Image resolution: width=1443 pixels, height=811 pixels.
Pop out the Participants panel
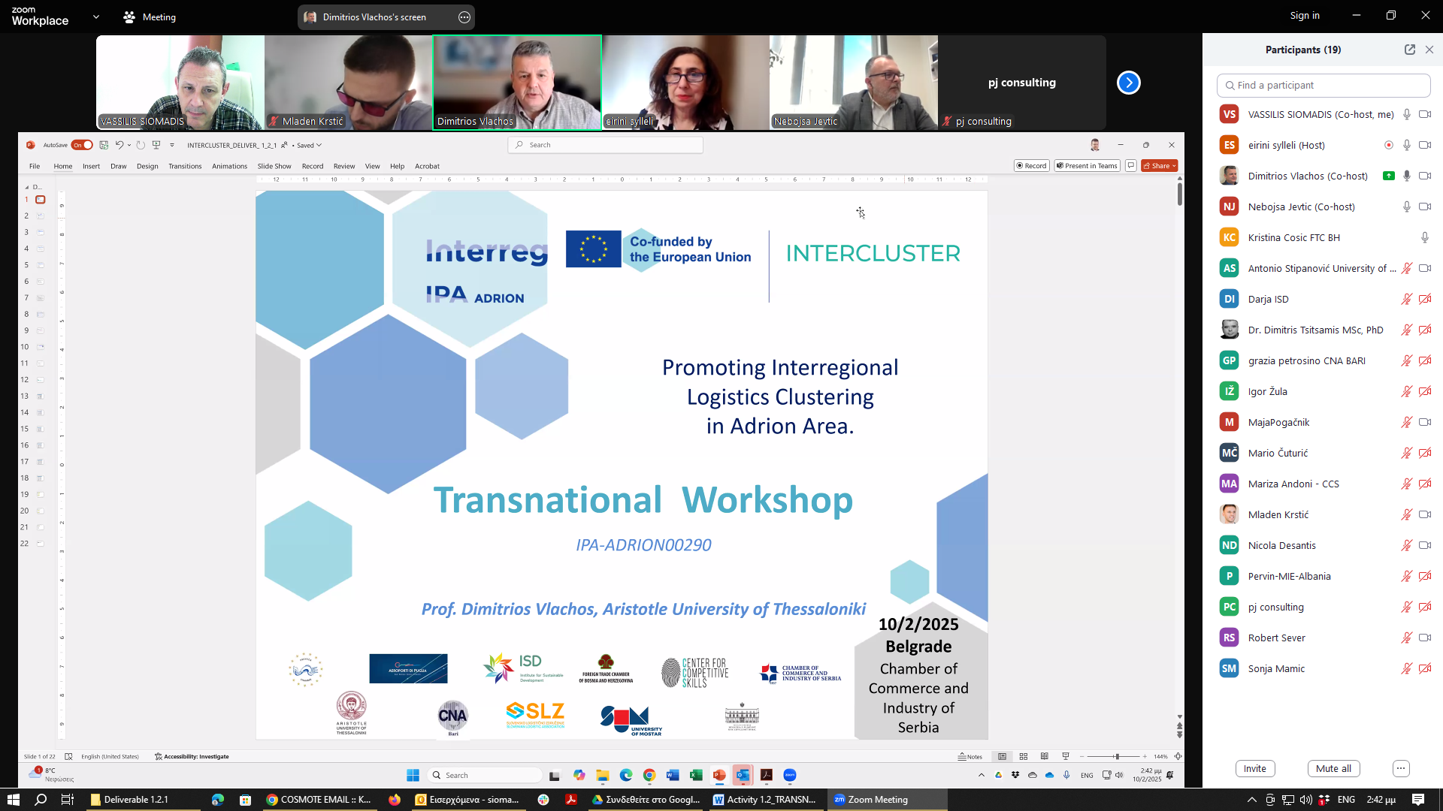click(1409, 50)
